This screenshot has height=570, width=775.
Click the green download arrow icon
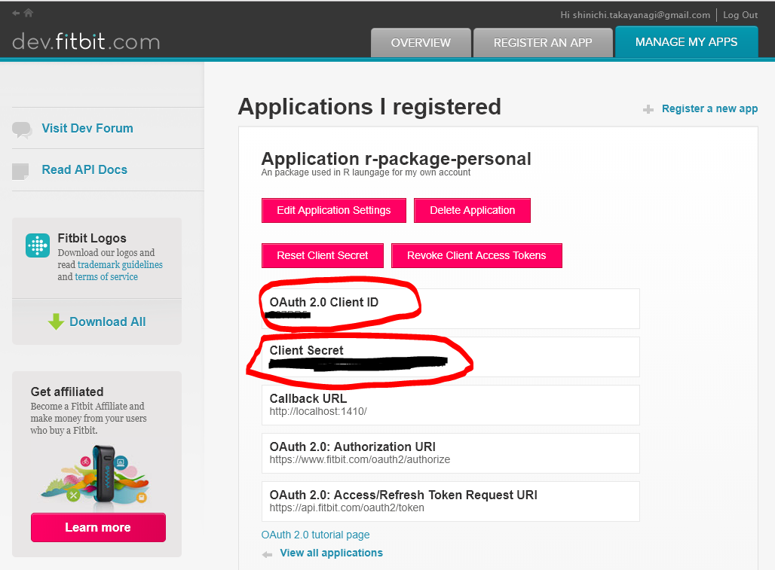click(56, 322)
